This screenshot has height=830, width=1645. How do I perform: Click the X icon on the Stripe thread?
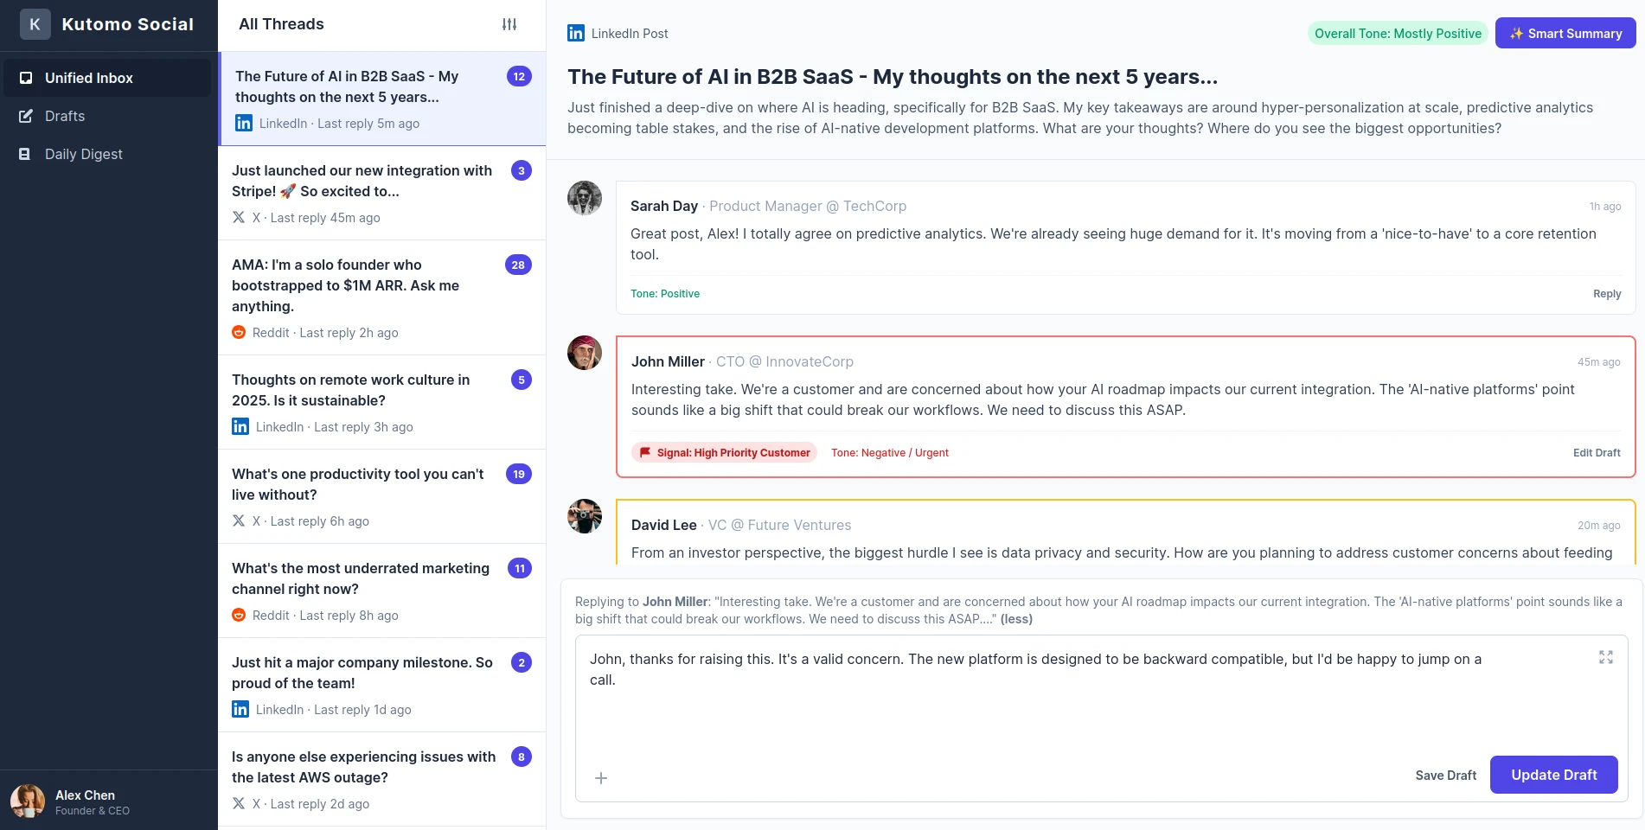(239, 218)
